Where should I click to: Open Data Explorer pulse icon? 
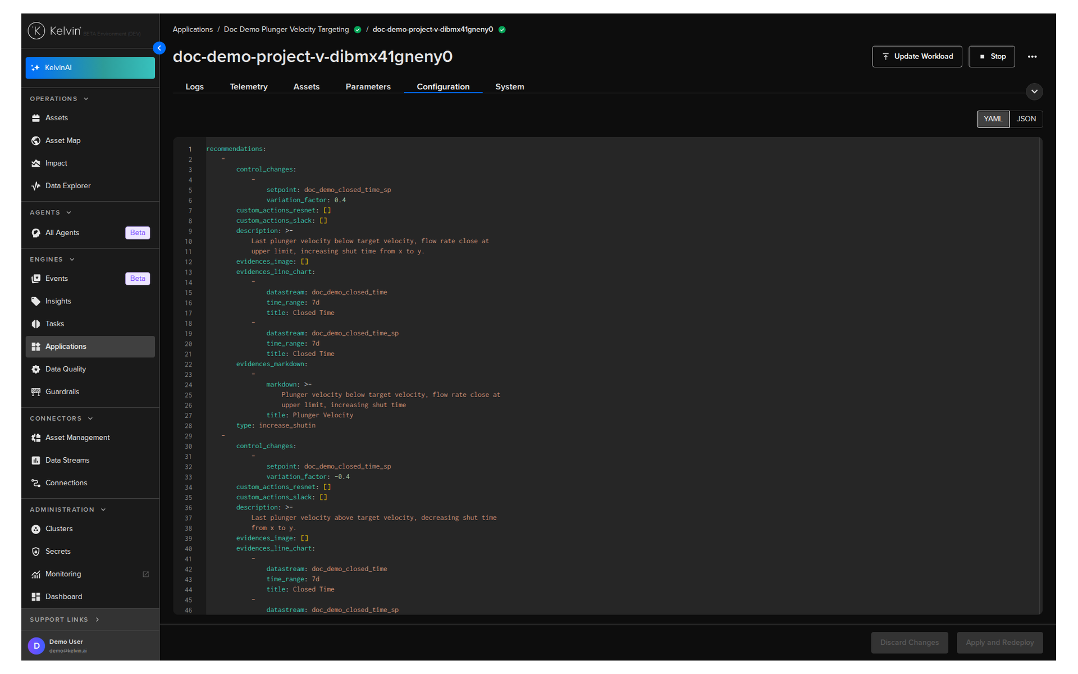click(x=36, y=186)
